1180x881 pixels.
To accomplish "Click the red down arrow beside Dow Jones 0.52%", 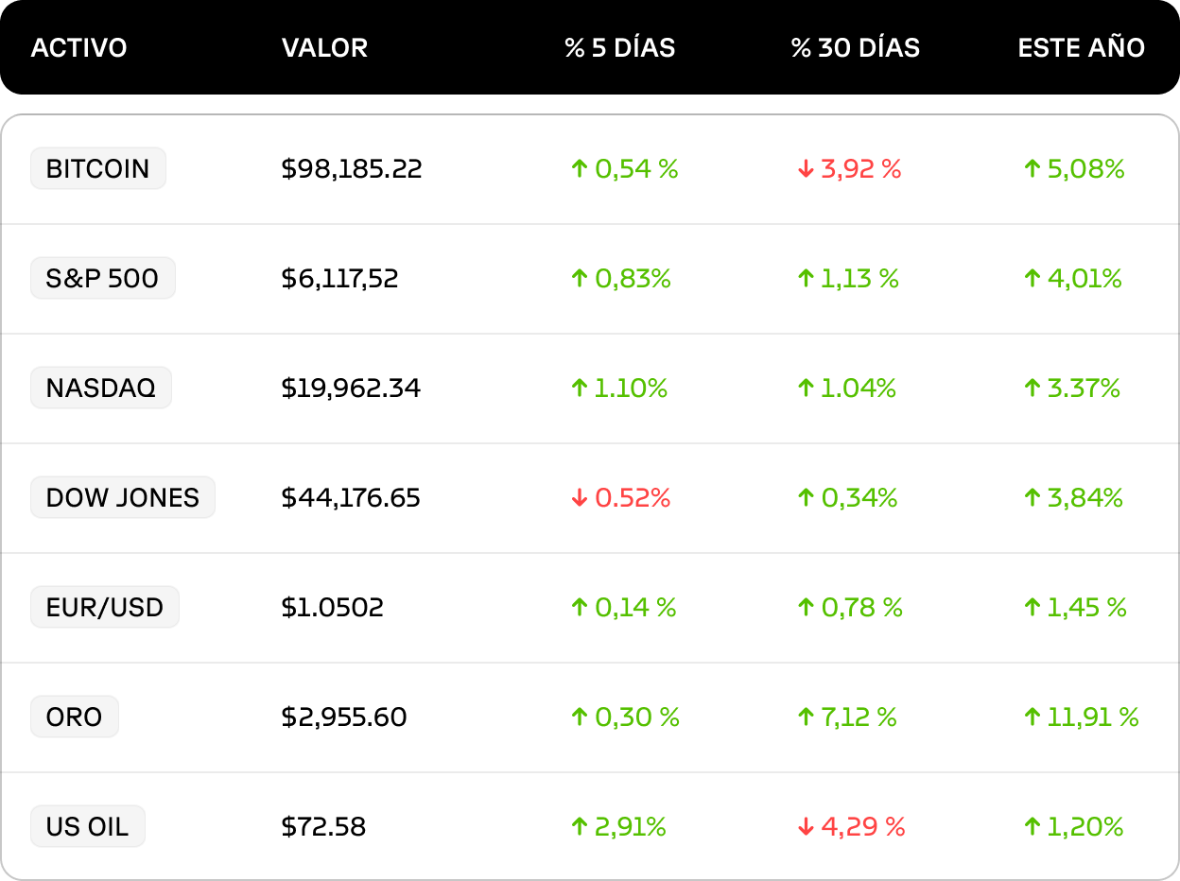I will (x=579, y=498).
